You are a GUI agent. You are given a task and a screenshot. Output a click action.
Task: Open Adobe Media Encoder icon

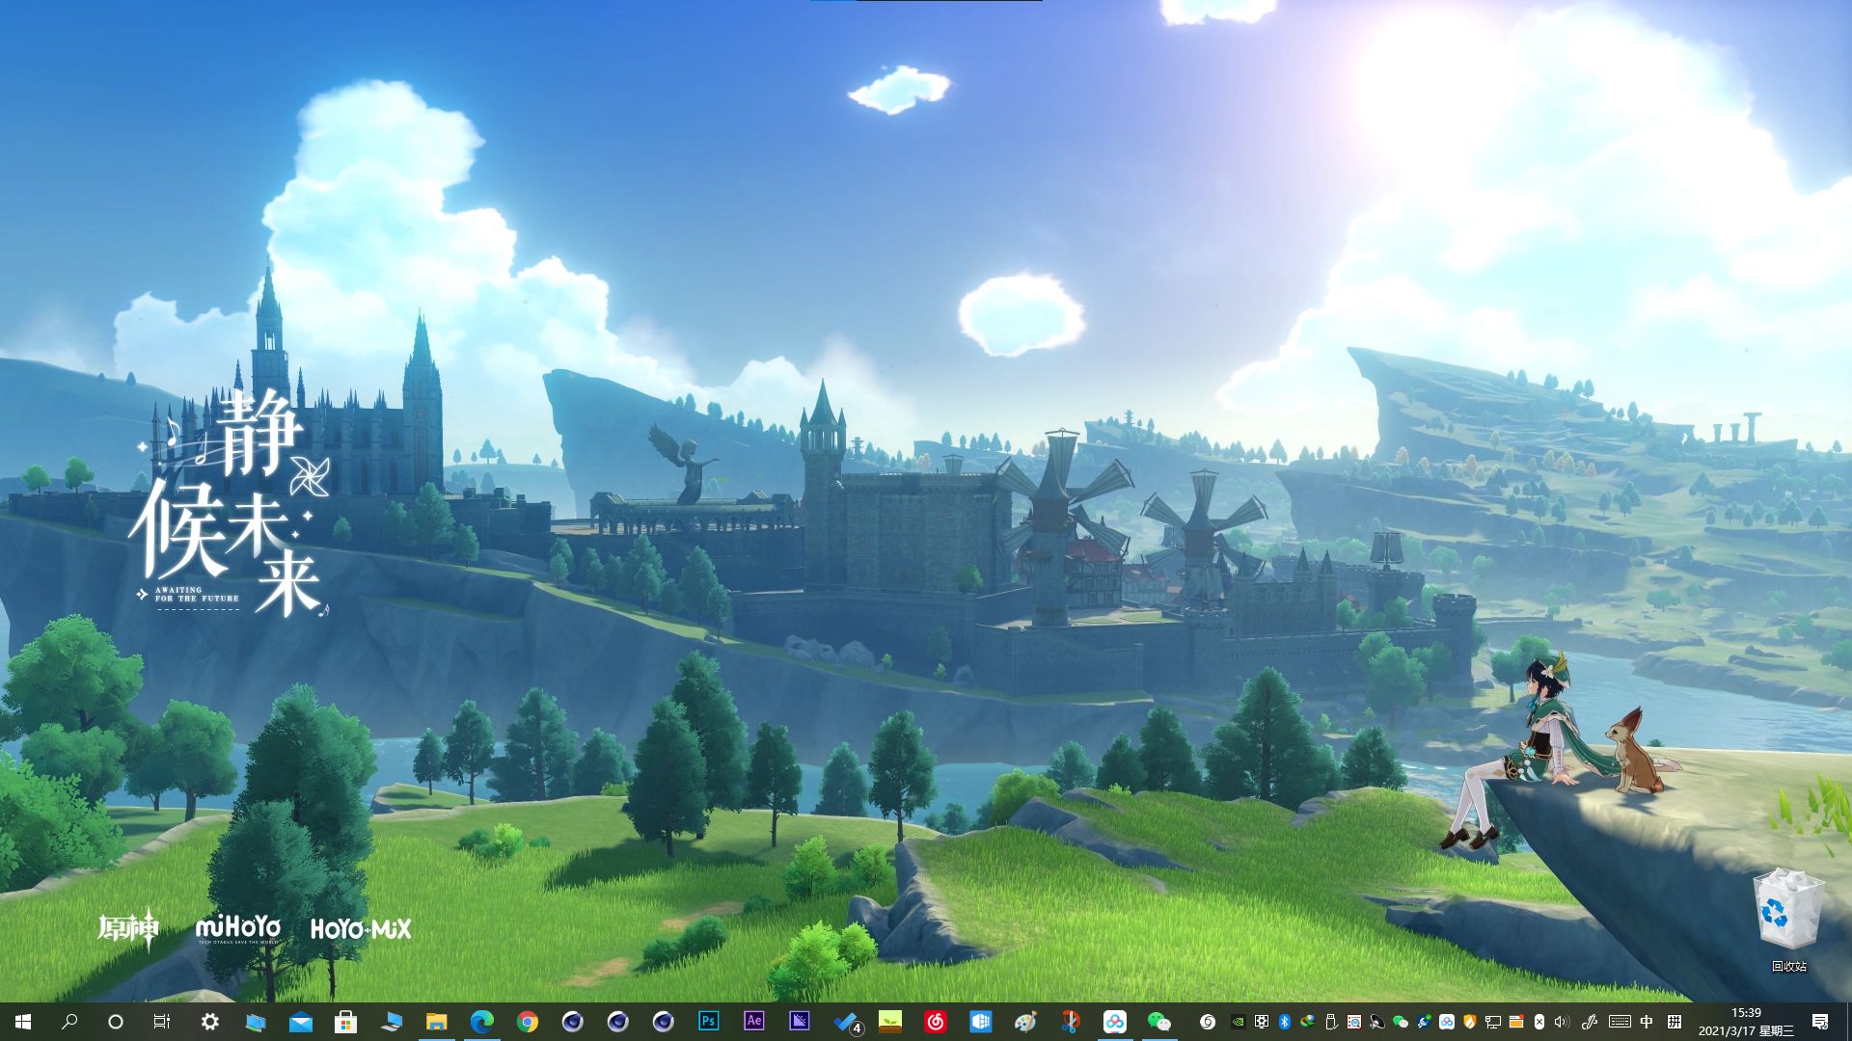tap(800, 1022)
